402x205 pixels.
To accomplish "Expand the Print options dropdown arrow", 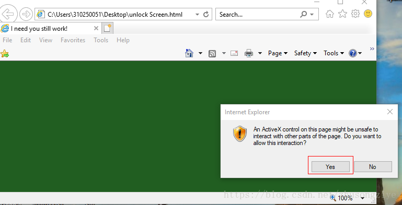I will [260, 53].
